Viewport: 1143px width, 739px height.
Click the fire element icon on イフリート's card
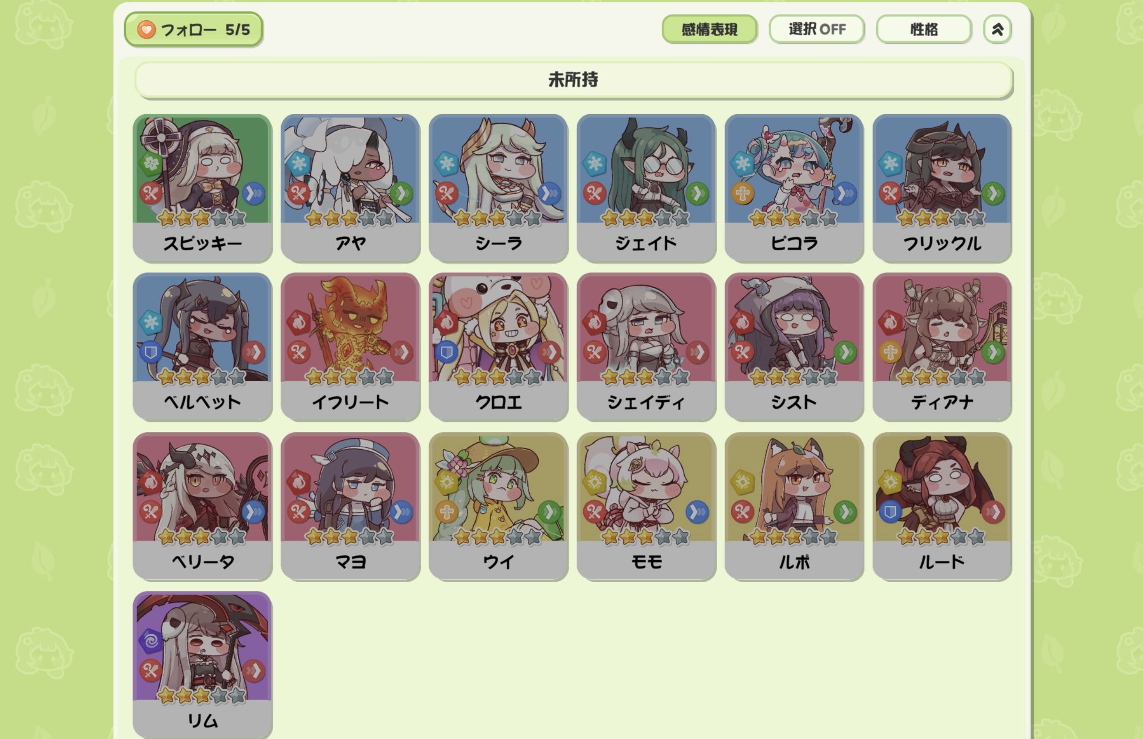(x=299, y=323)
